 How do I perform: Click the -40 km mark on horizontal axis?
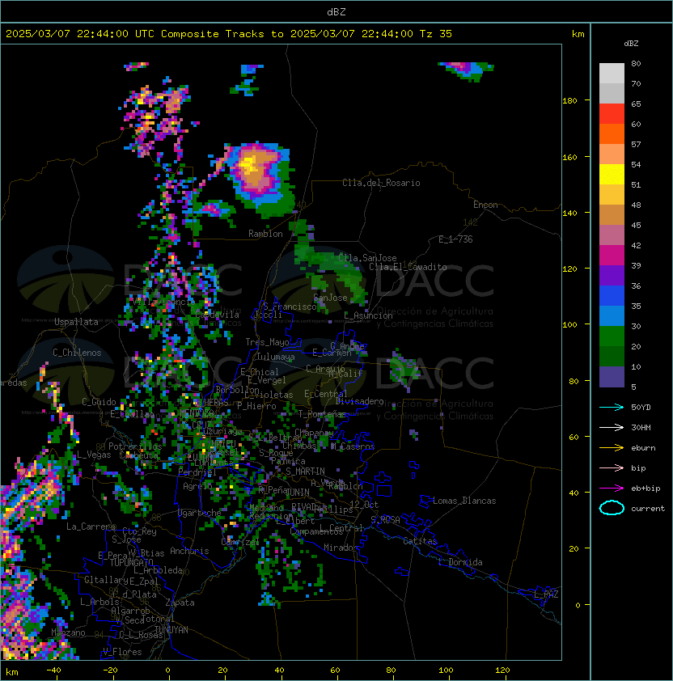point(53,670)
